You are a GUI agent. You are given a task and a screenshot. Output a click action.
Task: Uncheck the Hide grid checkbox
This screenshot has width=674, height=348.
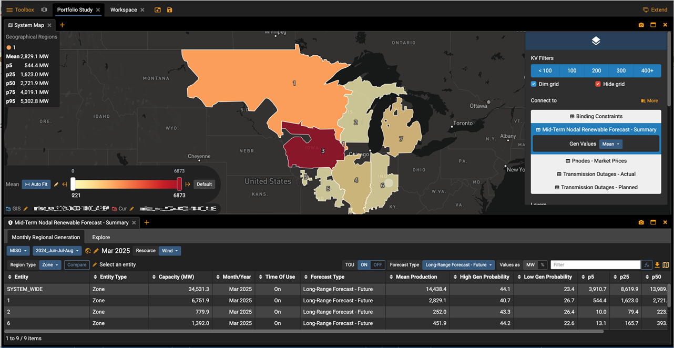tap(598, 84)
